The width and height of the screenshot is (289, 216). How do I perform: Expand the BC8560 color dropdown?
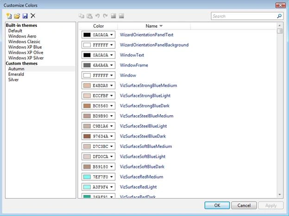pos(112,106)
